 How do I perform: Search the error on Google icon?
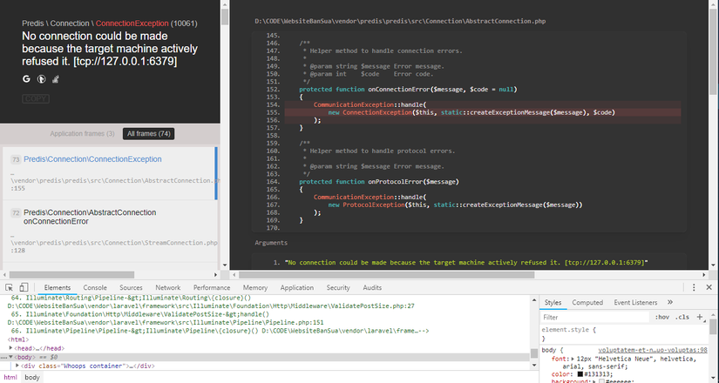[27, 78]
